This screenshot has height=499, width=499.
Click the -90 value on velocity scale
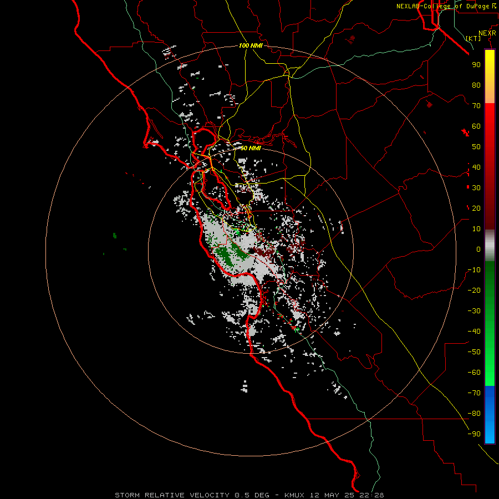click(474, 434)
